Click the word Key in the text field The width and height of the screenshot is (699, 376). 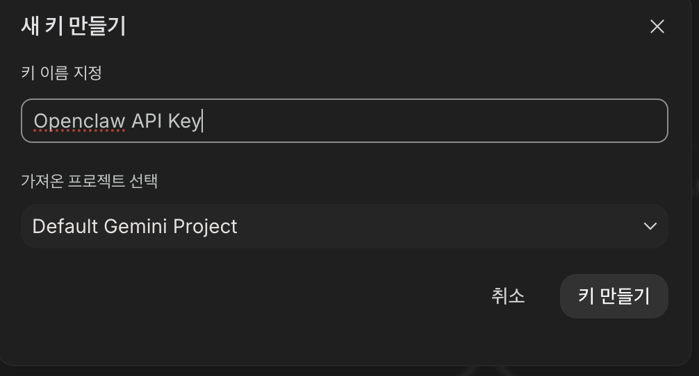[x=183, y=121]
